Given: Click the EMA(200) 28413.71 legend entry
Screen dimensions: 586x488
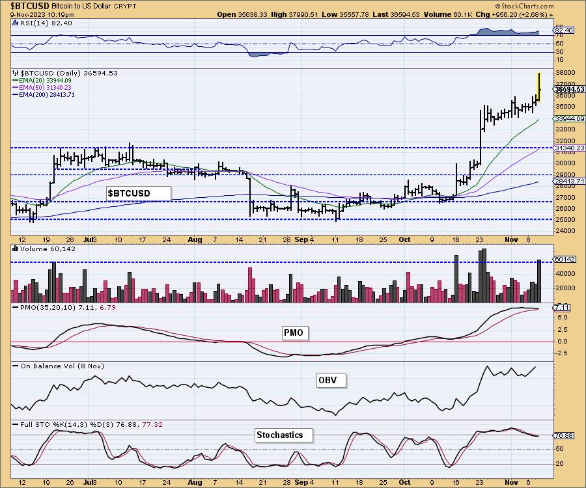Looking at the screenshot, I should pyautogui.click(x=46, y=94).
